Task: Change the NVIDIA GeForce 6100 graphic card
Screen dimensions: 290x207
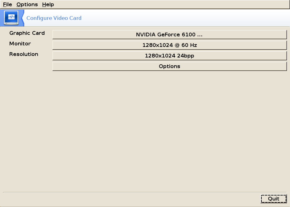Action: click(169, 34)
